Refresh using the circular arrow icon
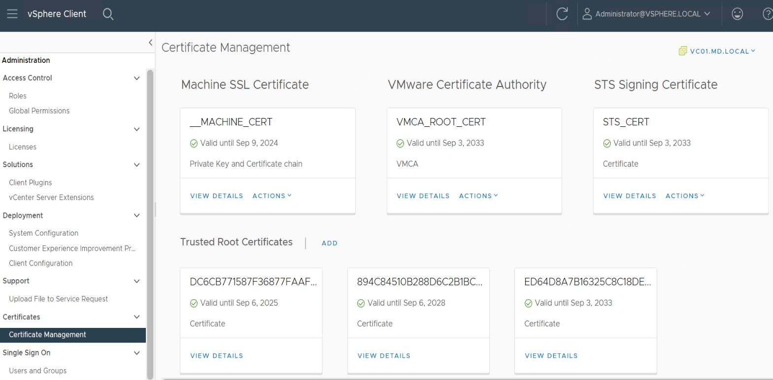The image size is (773, 380). point(562,14)
